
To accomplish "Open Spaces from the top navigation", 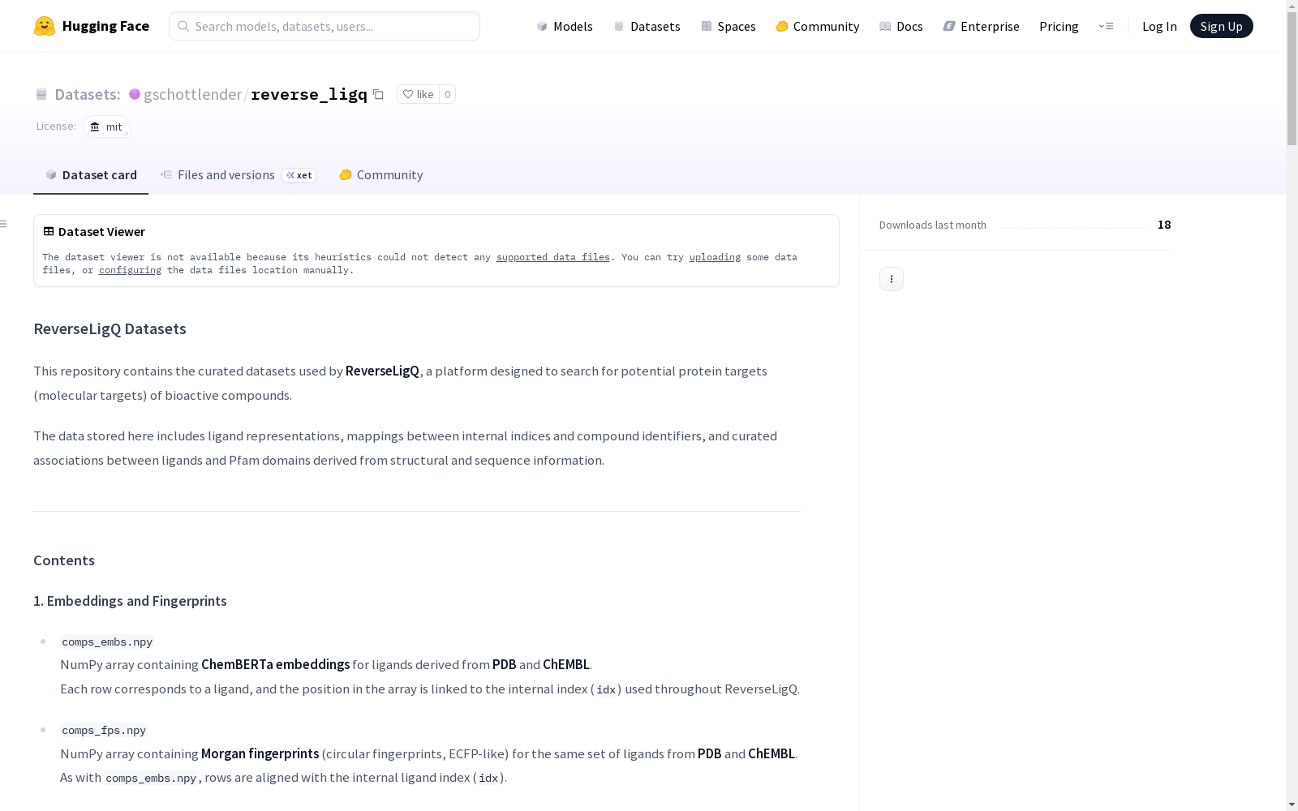I will pos(729,26).
